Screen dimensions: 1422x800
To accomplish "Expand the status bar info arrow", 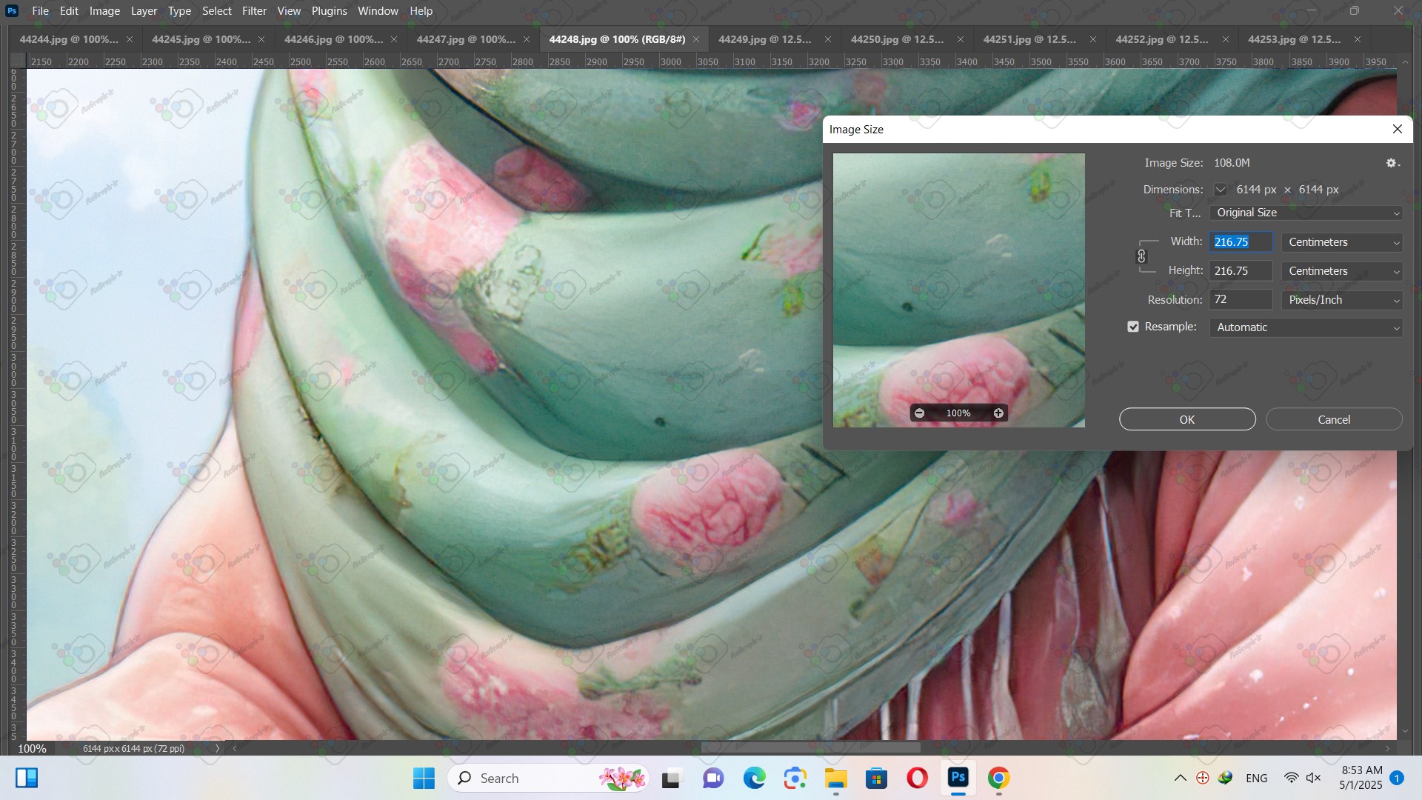I will (217, 748).
